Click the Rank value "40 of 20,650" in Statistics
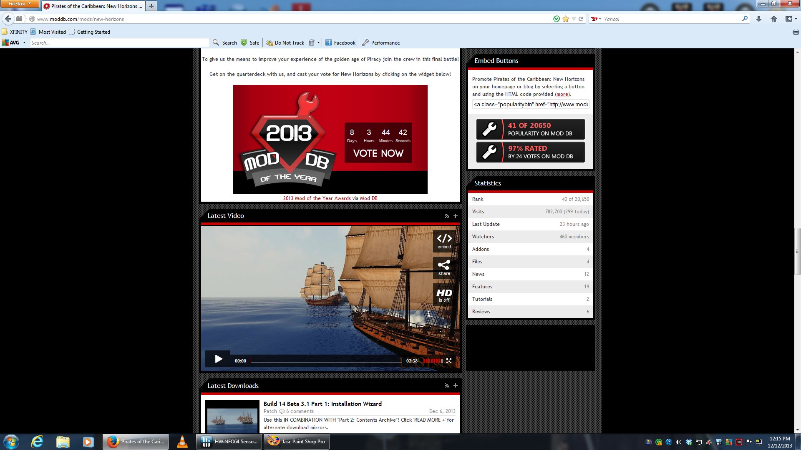The height and width of the screenshot is (450, 801). tap(575, 199)
